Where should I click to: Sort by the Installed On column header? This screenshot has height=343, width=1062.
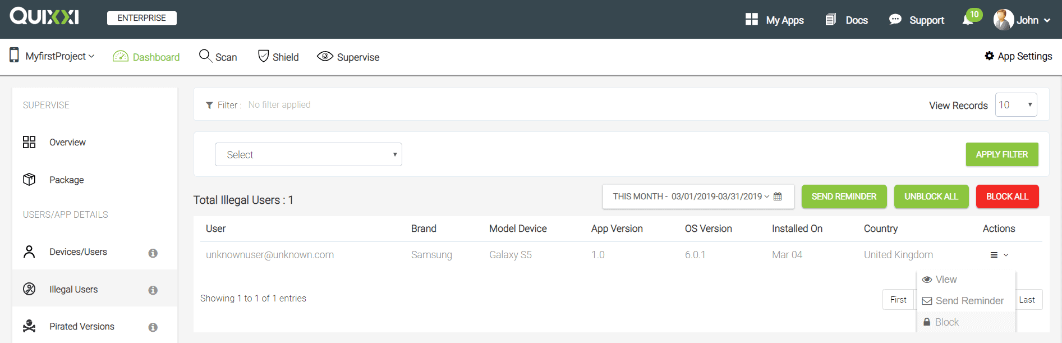coord(797,228)
